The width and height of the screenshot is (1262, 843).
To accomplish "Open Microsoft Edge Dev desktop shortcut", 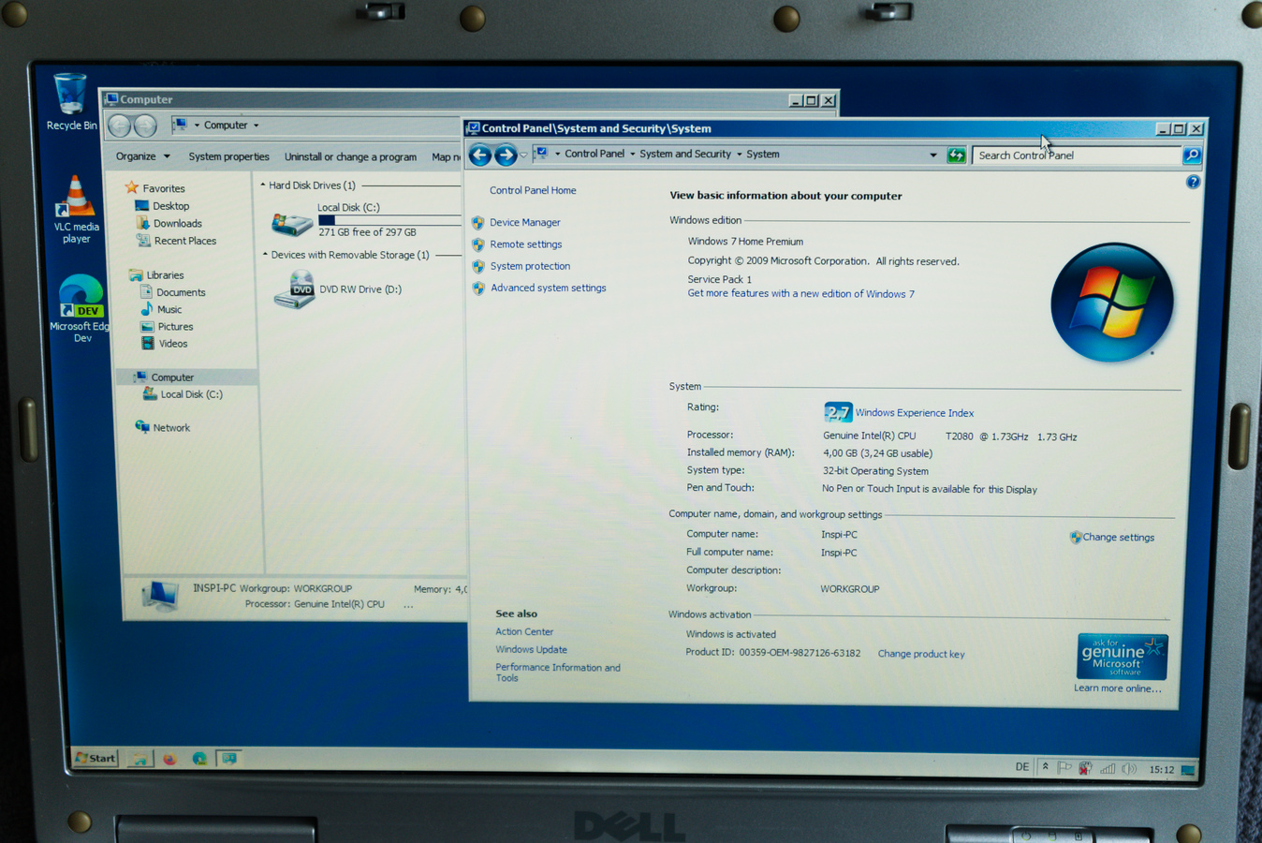I will [81, 308].
